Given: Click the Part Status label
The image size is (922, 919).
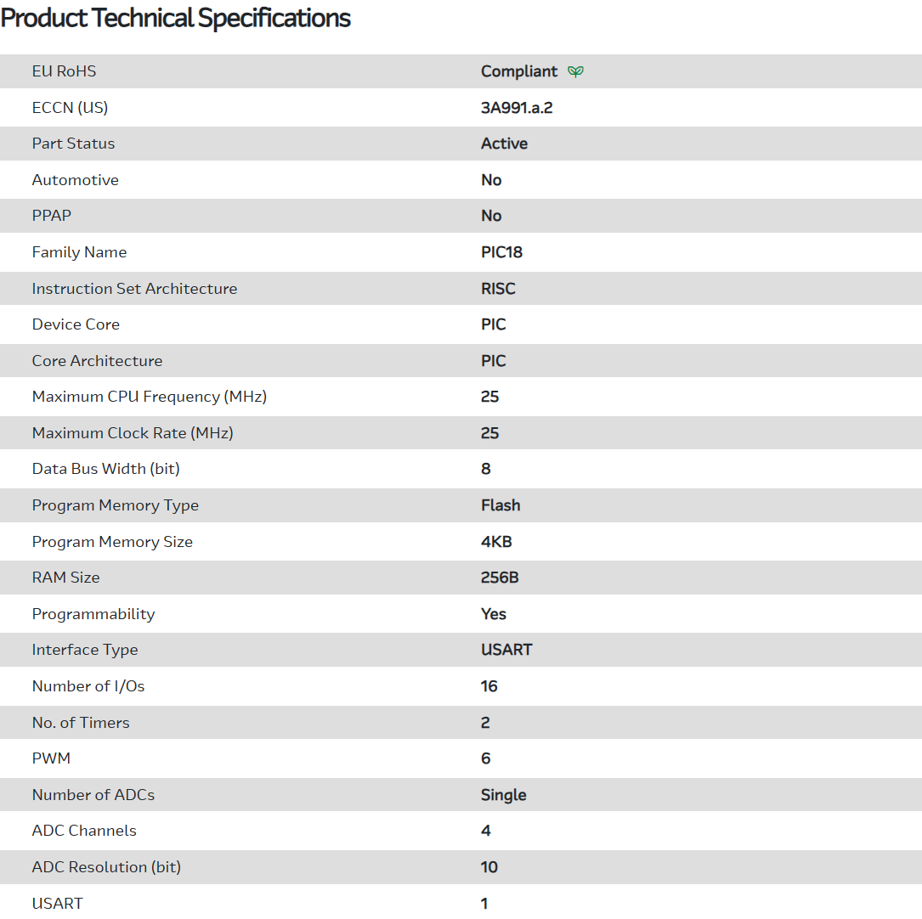Looking at the screenshot, I should point(73,144).
